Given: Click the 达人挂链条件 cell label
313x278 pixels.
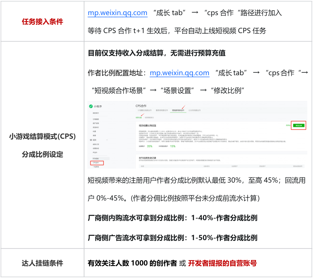Looking at the screenshot, I should 42,263.
